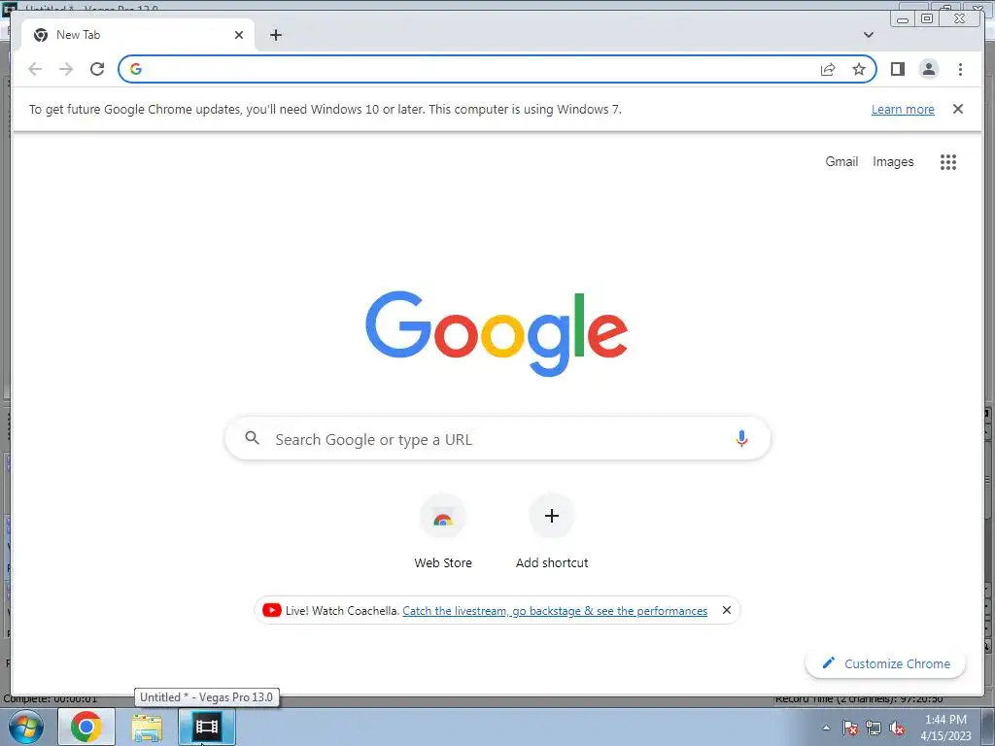995x746 pixels.
Task: Open the Gmail link
Action: tap(841, 162)
